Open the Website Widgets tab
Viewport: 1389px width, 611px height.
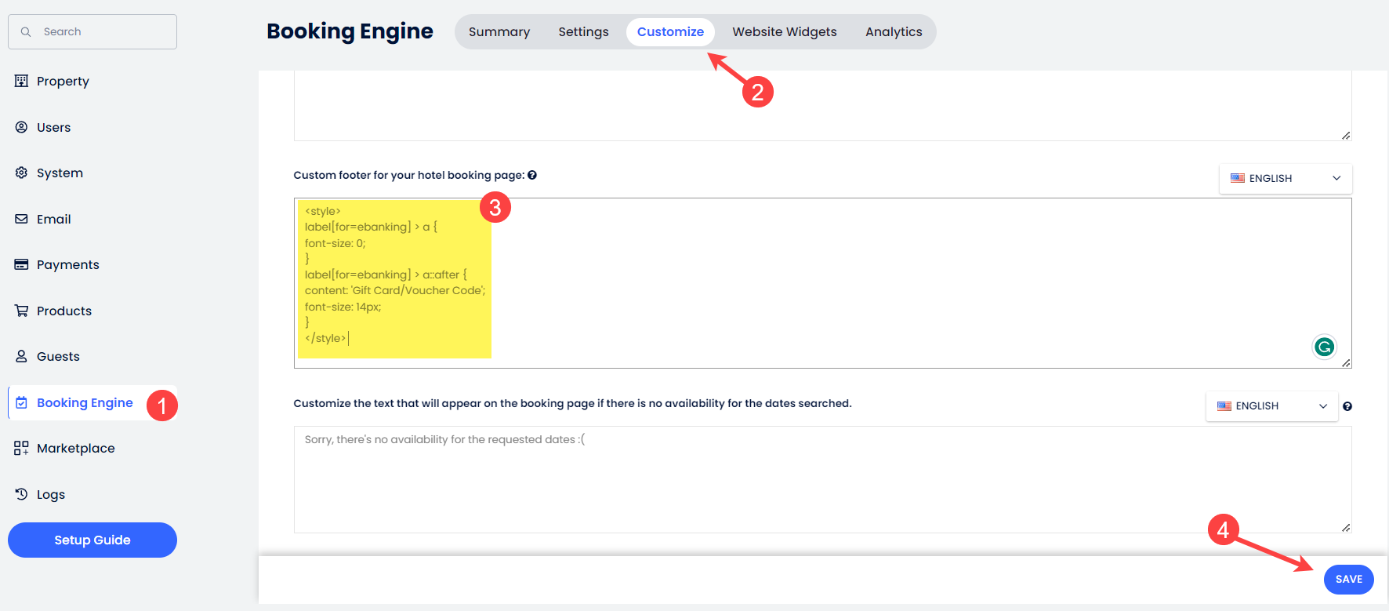coord(784,31)
